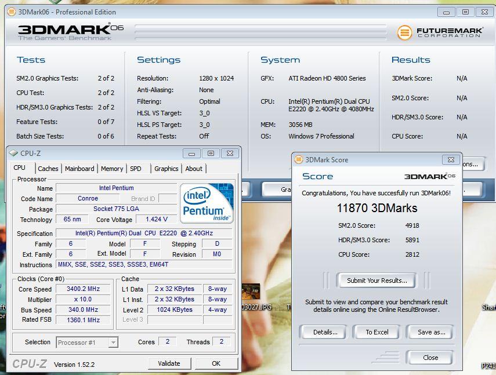Image resolution: width=496 pixels, height=375 pixels.
Task: Click the 3DMark06 title bar icon
Action: point(12,12)
